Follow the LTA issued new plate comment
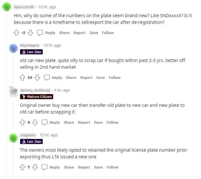Viewport: 201px width, 179px height. pyautogui.click(x=112, y=167)
